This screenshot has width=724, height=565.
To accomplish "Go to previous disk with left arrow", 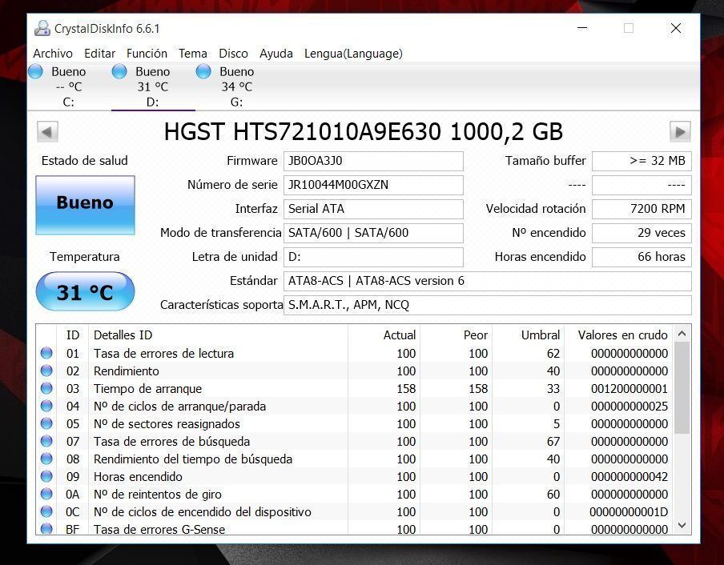I will tap(48, 131).
